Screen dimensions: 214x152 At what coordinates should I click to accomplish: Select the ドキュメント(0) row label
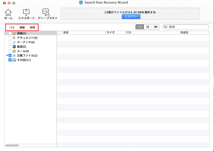tap(27, 38)
